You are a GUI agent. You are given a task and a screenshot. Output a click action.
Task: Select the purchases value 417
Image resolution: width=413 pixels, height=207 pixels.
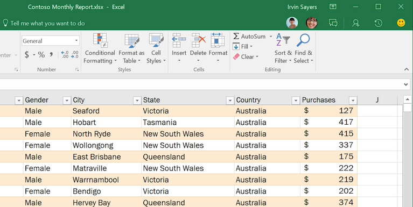(328, 122)
